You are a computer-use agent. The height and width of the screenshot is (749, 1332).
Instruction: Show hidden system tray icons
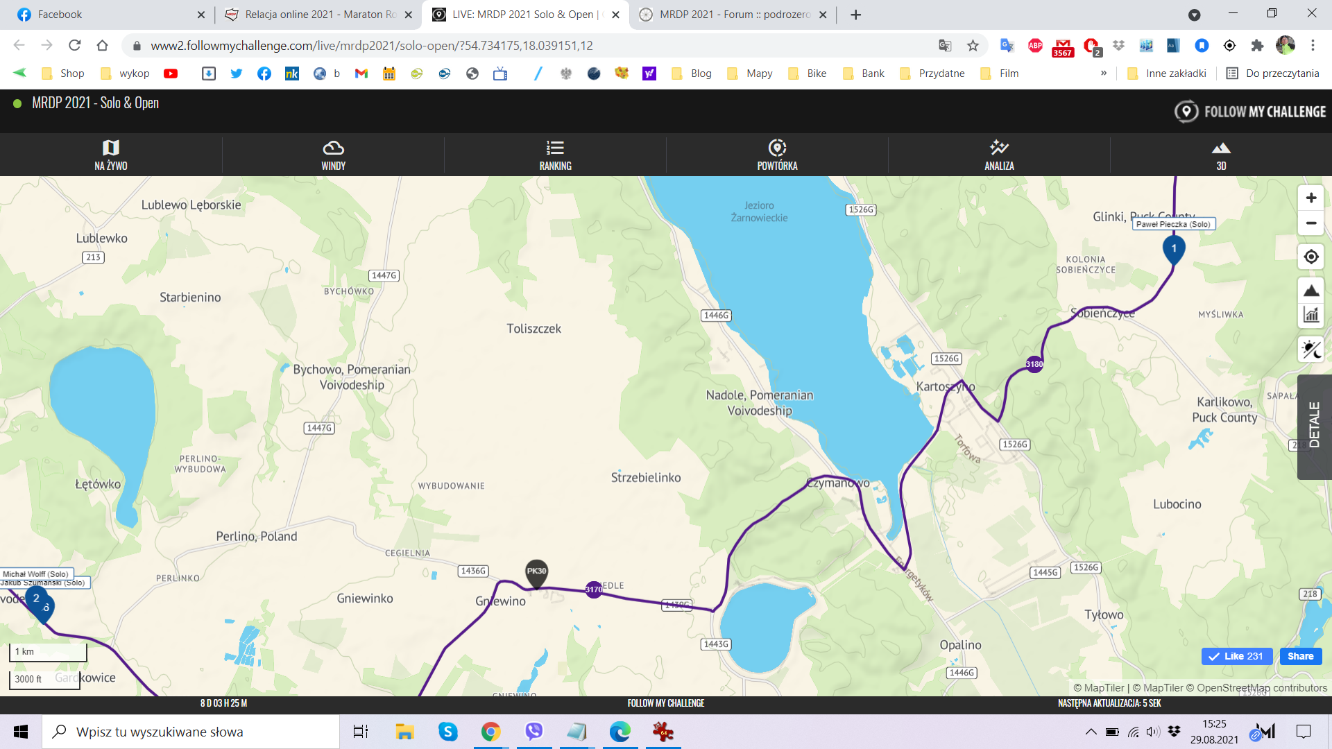point(1091,732)
